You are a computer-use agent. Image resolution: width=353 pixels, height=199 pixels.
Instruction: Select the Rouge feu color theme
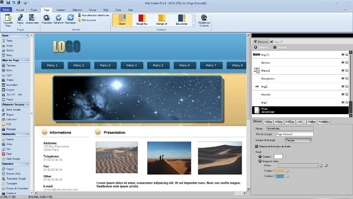pos(142,20)
